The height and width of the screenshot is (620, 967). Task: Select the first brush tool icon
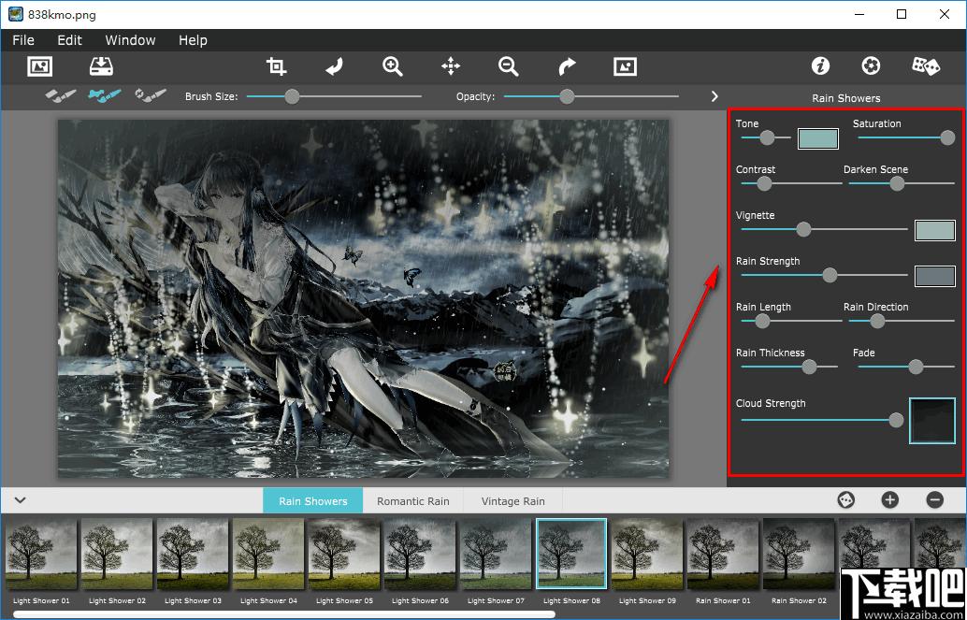61,95
